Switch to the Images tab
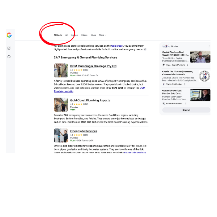Image resolution: width=217 pixels, height=217 pixels. tap(74, 35)
